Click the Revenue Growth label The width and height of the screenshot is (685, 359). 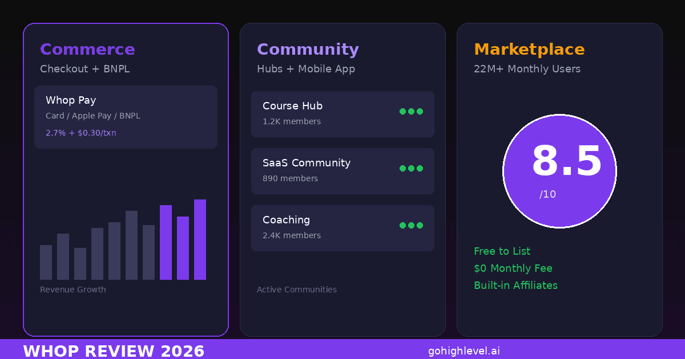pos(73,289)
